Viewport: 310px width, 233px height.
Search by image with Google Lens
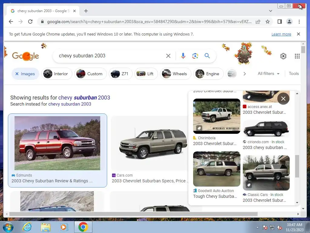pos(195,56)
